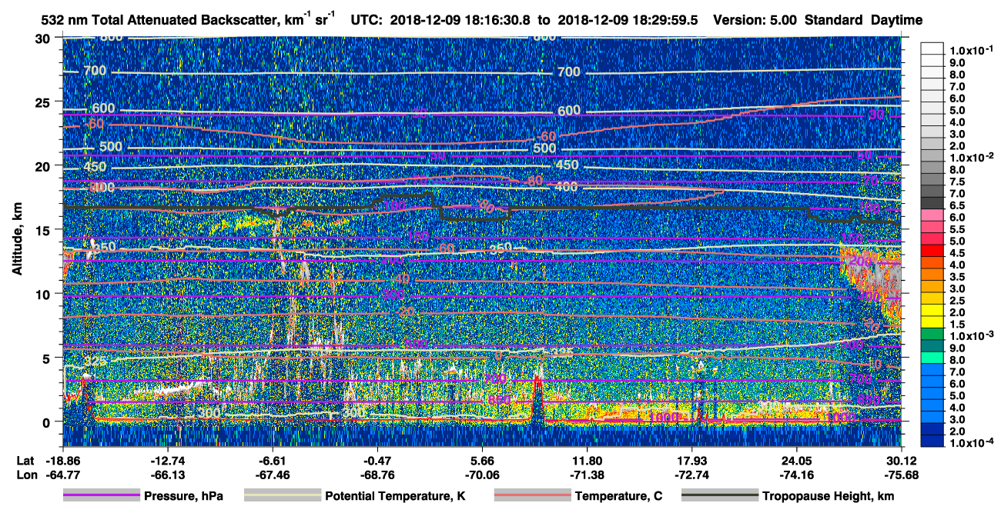Click latitude value '30.12'
Viewport: 1001px width, 513px height.
(x=902, y=461)
